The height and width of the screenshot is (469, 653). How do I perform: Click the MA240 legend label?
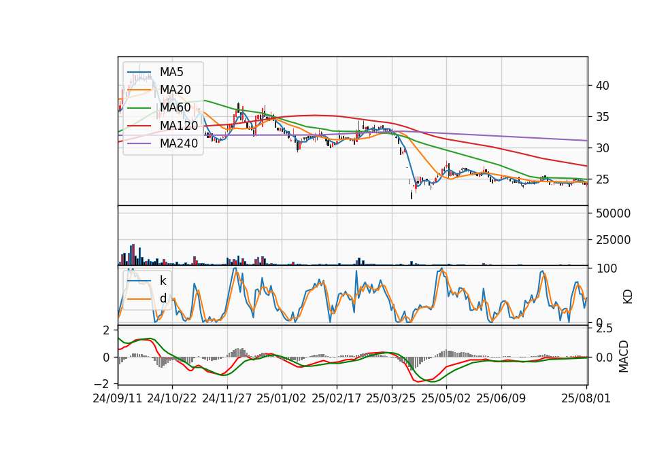pyautogui.click(x=179, y=143)
